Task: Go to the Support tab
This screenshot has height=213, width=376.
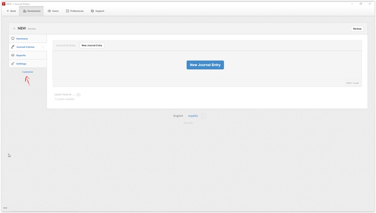Action: [x=98, y=11]
